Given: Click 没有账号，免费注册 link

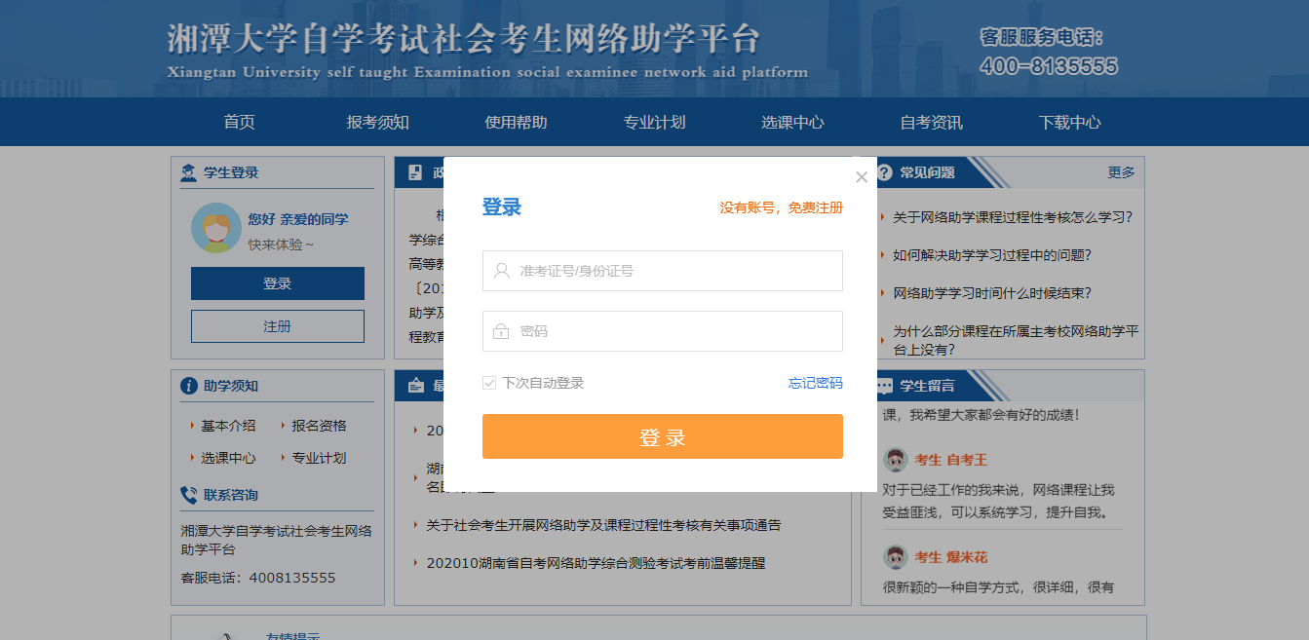Looking at the screenshot, I should (781, 208).
